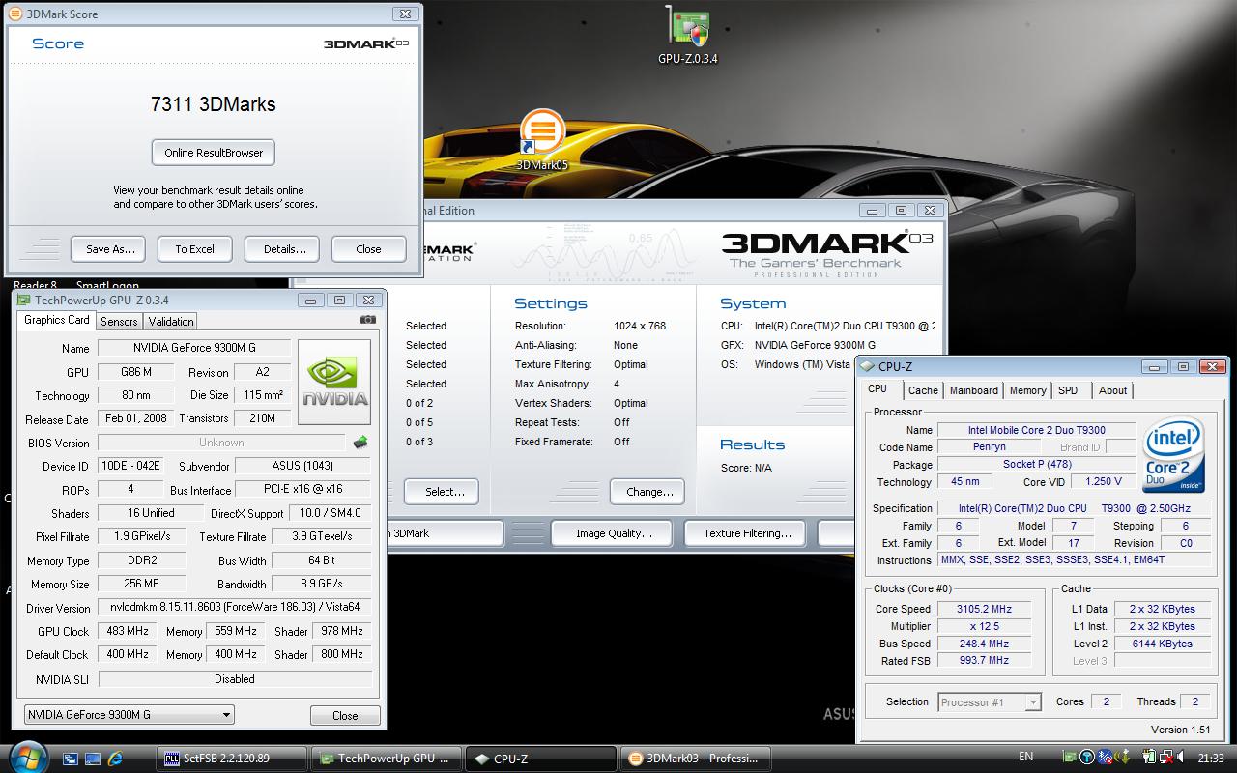Open the GPU-Z.0.3.4 desktop icon
1237x773 pixels.
point(687,37)
